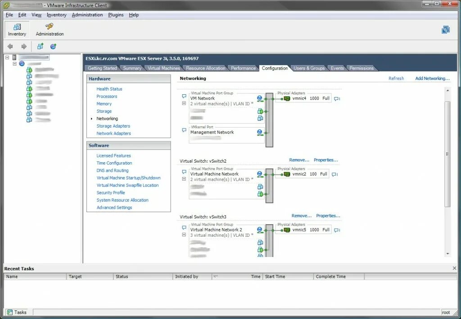Open Licensed Features settings
461x319 pixels.
coord(113,155)
